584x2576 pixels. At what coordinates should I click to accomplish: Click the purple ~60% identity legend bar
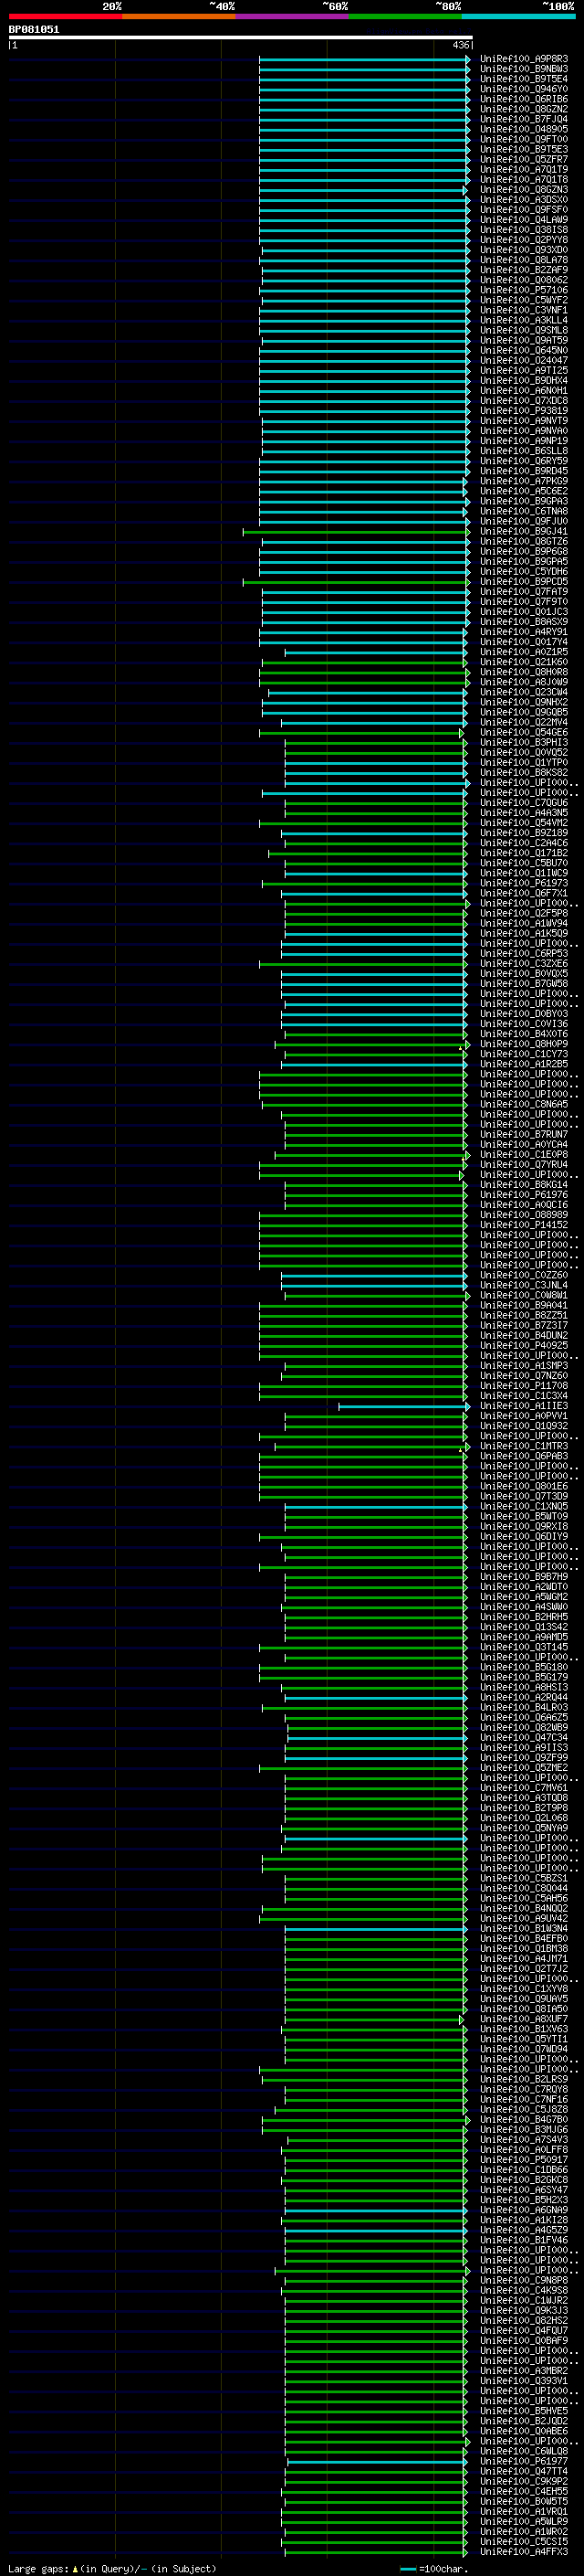291,16
